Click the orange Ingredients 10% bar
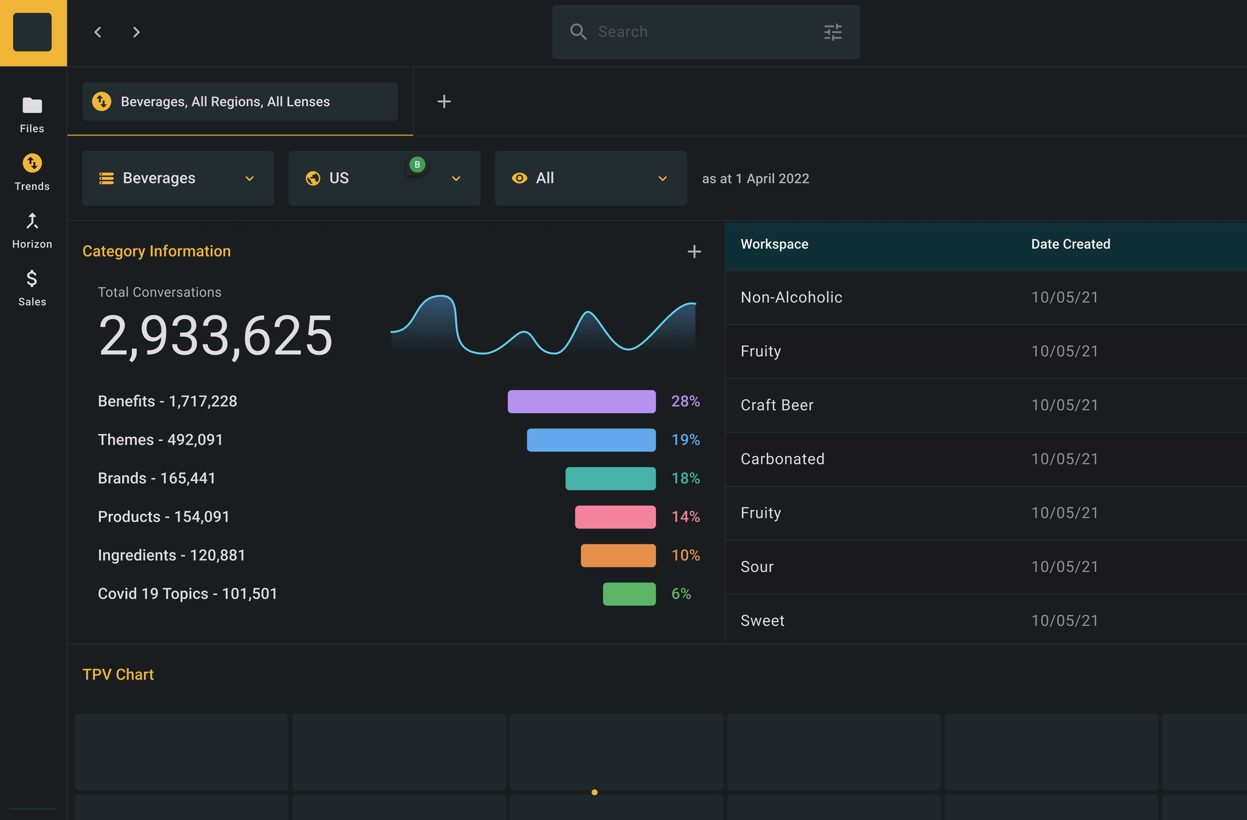 [x=618, y=556]
